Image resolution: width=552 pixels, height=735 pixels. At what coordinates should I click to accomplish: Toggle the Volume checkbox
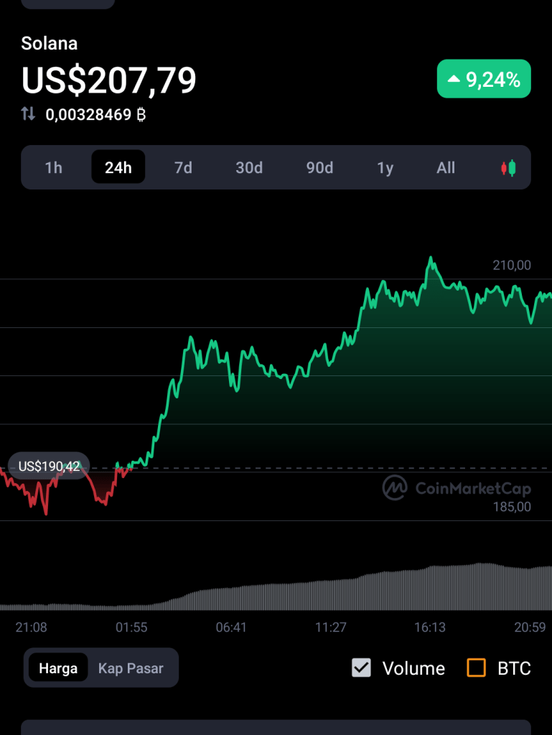tap(361, 668)
